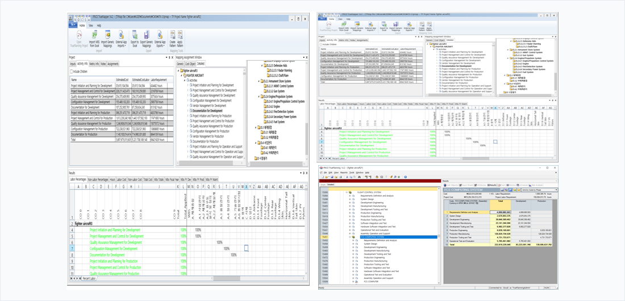Open Labor Cost results tab in large window
The image size is (625, 301).
[x=121, y=179]
